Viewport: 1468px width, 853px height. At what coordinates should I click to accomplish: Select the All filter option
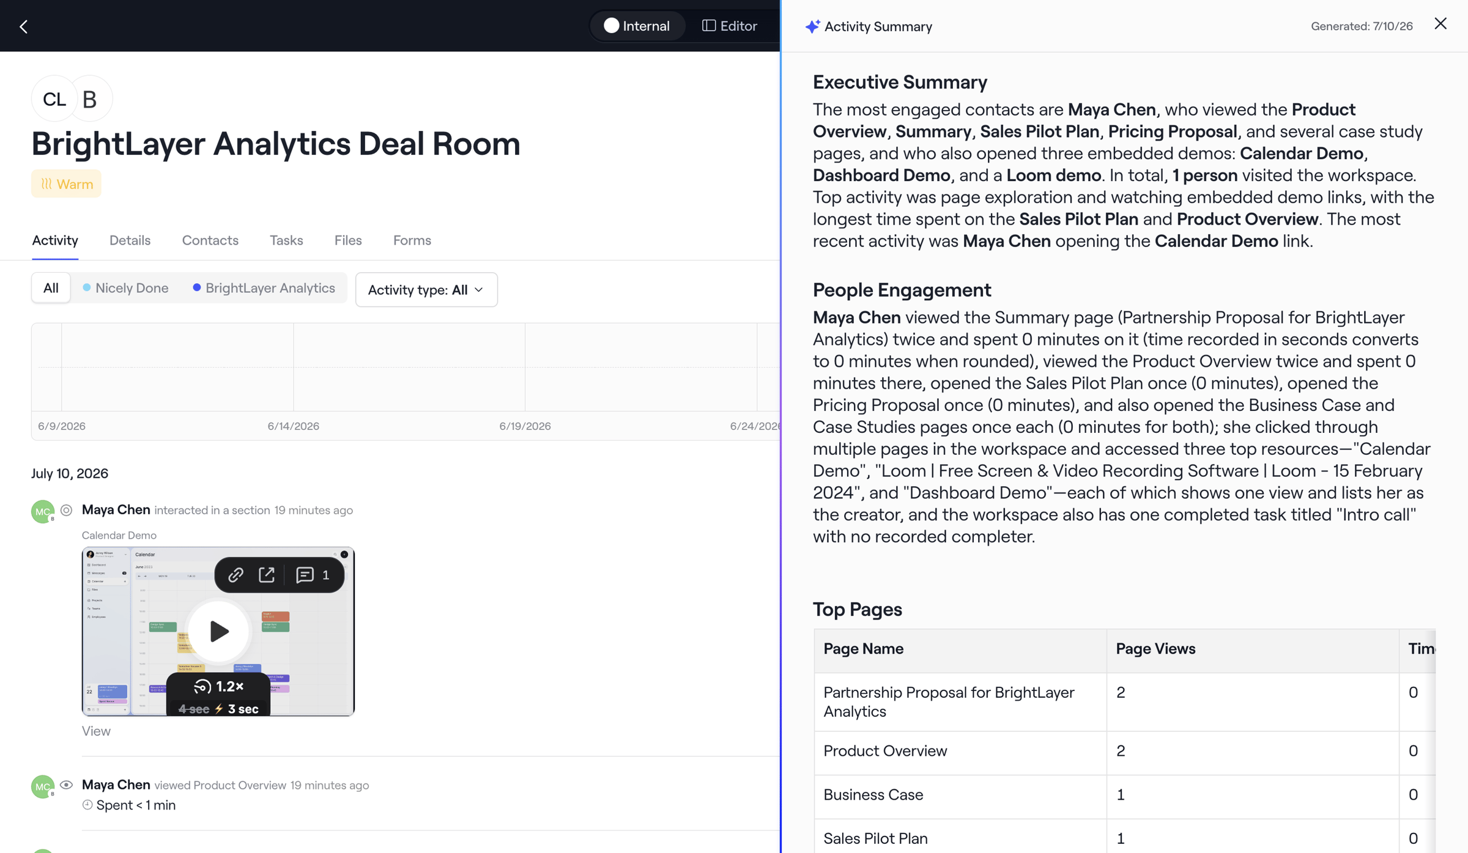(51, 288)
